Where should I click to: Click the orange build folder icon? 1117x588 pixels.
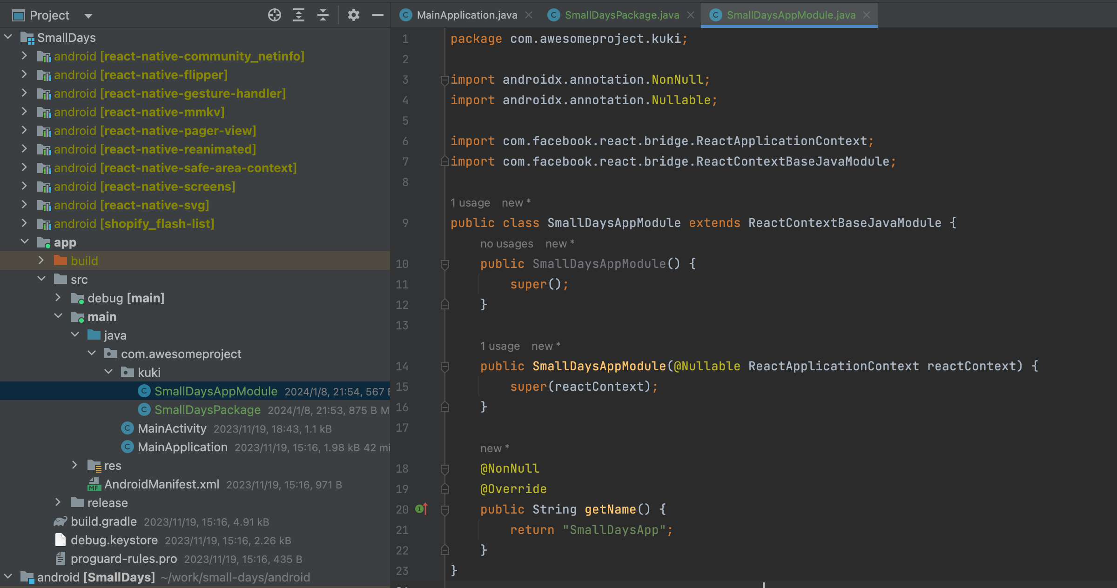(x=61, y=261)
